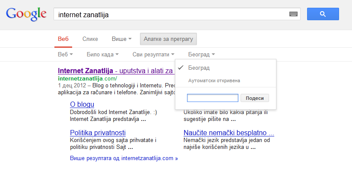Toggle the Алатке за претрагу button
The image size is (352, 170).
[x=168, y=39]
